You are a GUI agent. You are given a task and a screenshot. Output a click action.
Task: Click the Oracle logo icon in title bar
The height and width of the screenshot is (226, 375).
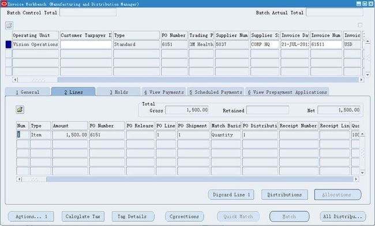[4, 4]
